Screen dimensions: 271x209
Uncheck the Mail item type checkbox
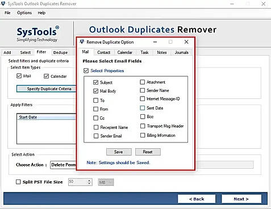[19, 76]
